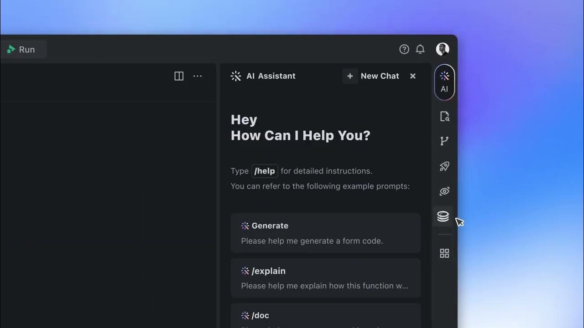Toggle the split editor layout icon

pos(179,76)
